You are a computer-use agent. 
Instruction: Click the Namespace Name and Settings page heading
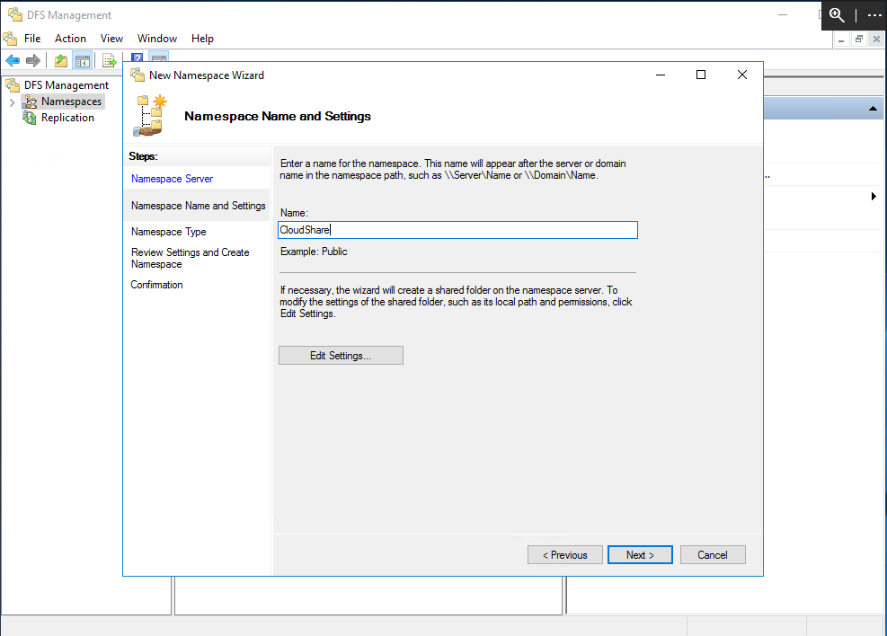coord(277,116)
